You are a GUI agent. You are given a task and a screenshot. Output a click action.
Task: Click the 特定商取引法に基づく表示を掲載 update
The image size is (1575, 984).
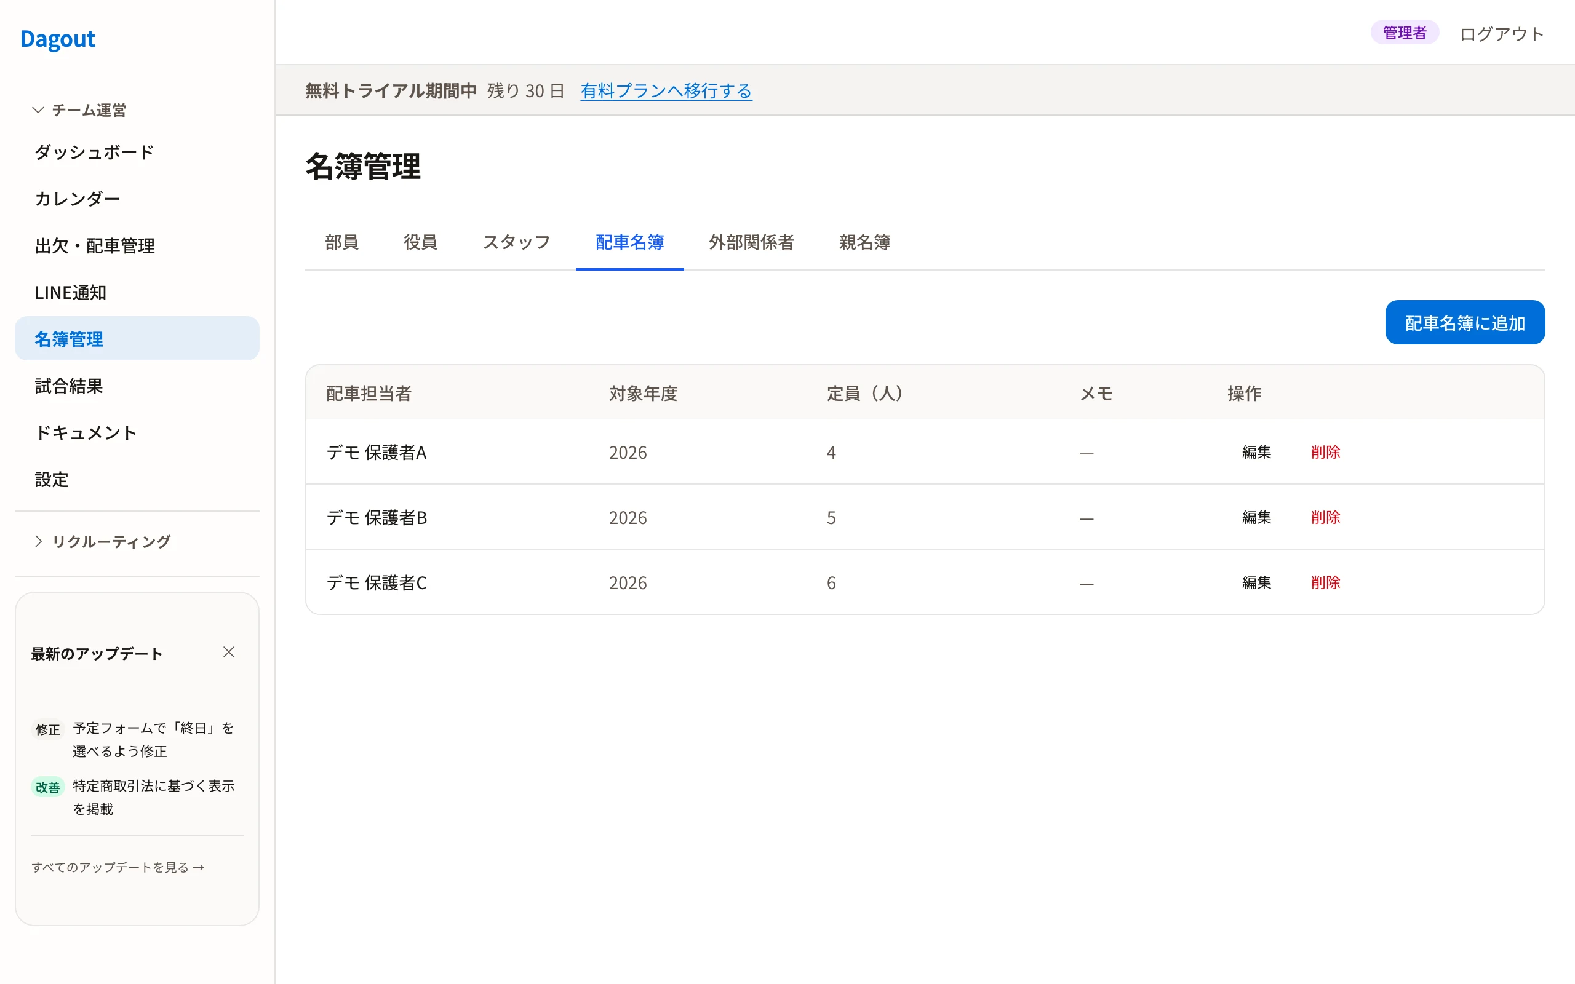(x=154, y=797)
